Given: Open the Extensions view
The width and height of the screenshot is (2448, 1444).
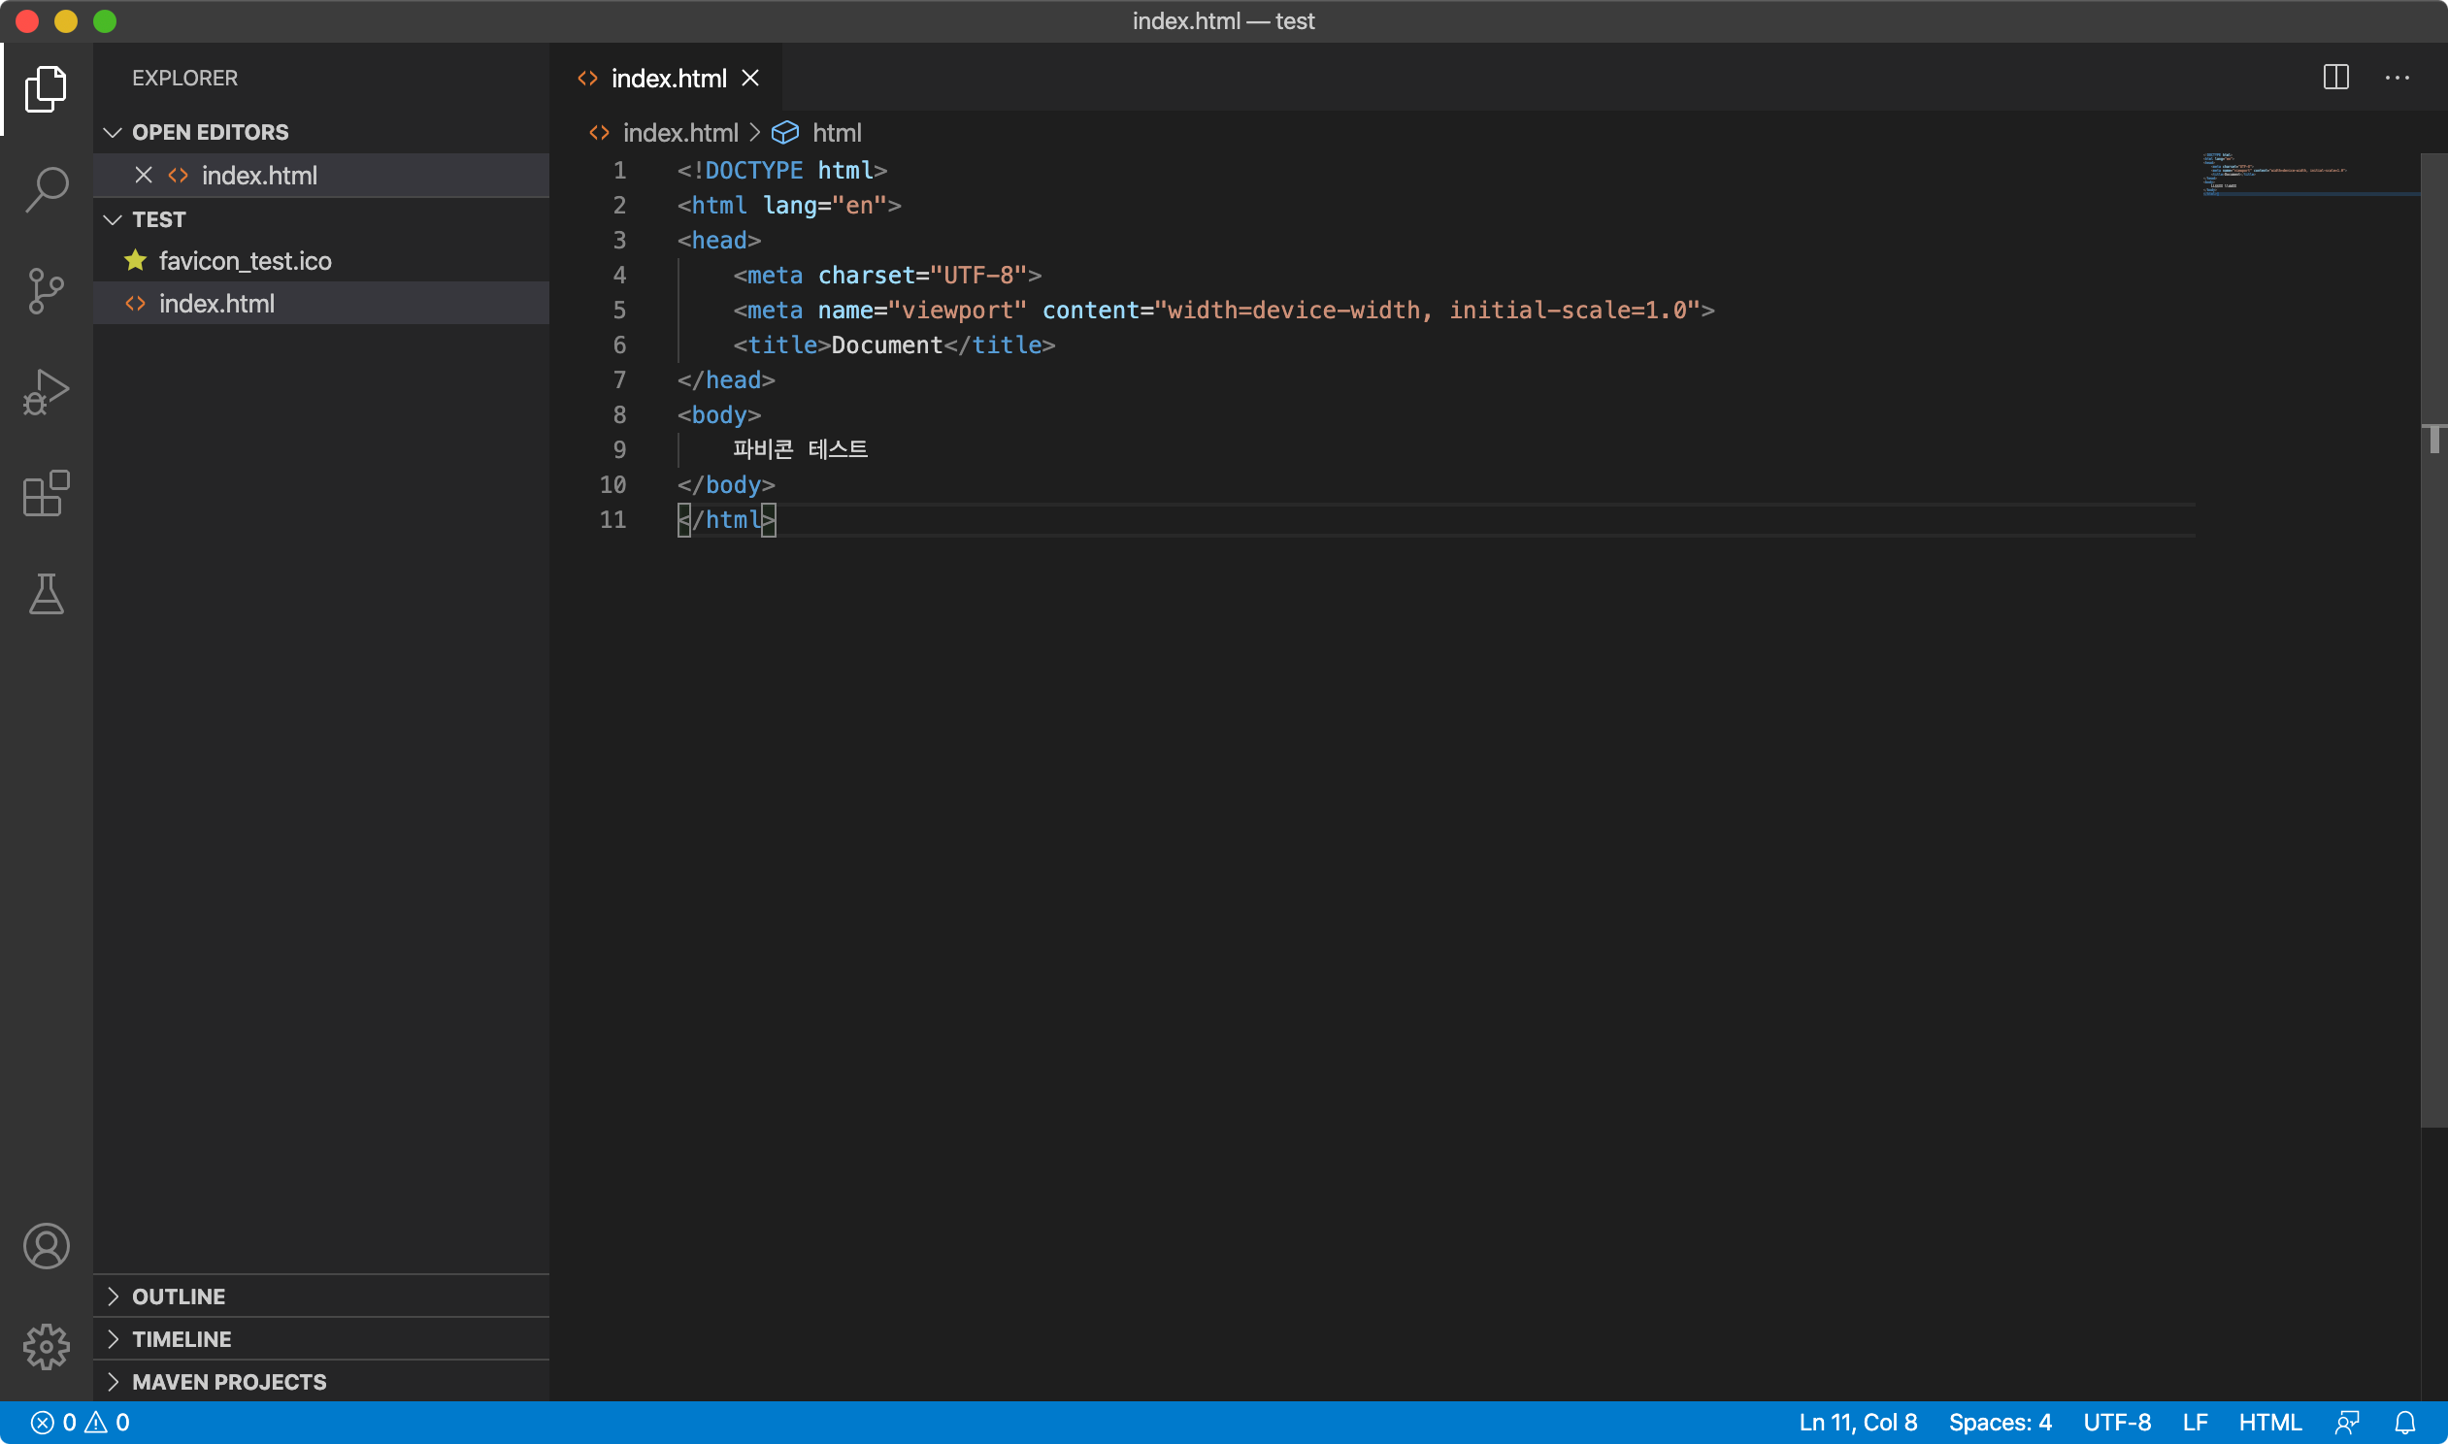Looking at the screenshot, I should pyautogui.click(x=46, y=493).
